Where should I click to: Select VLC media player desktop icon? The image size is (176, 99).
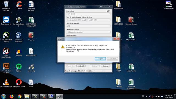coord(6,83)
